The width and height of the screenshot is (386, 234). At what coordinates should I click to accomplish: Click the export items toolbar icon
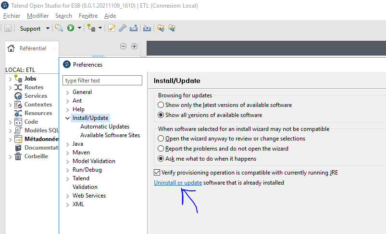point(134,28)
